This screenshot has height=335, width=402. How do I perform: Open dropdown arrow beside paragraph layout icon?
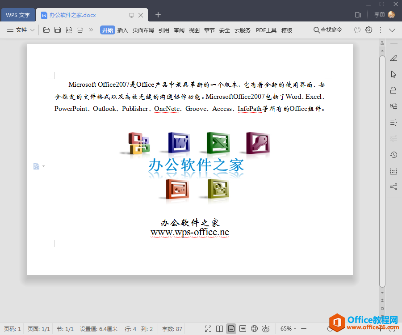click(x=44, y=166)
